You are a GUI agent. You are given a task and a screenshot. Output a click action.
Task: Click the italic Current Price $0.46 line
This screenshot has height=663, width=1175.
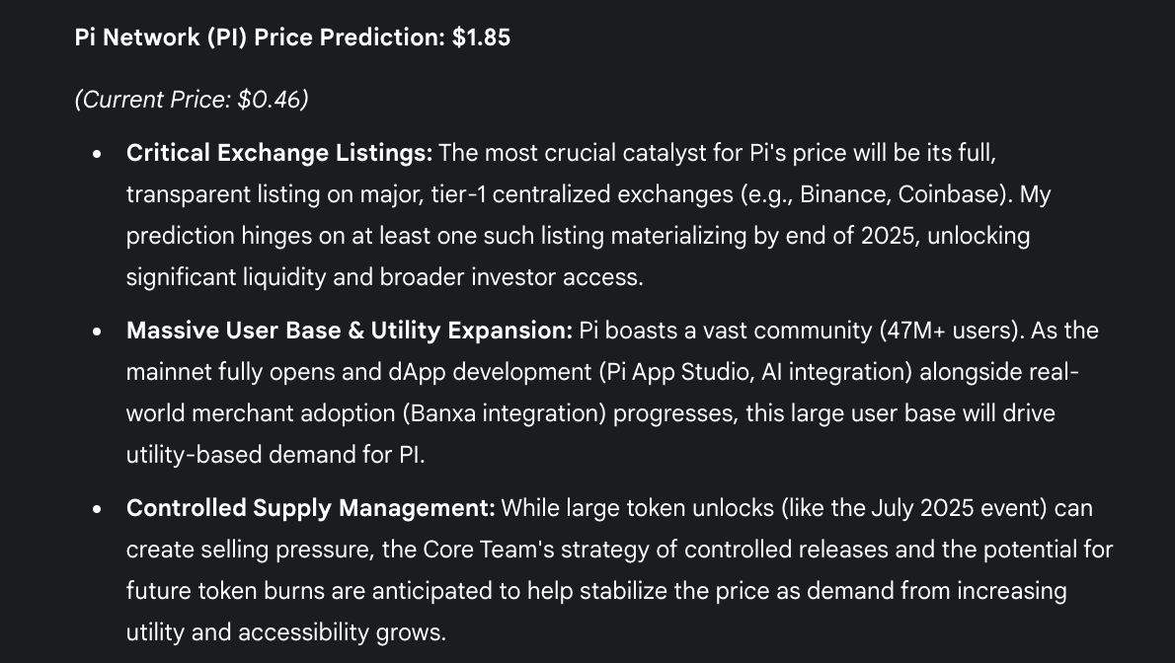(192, 100)
